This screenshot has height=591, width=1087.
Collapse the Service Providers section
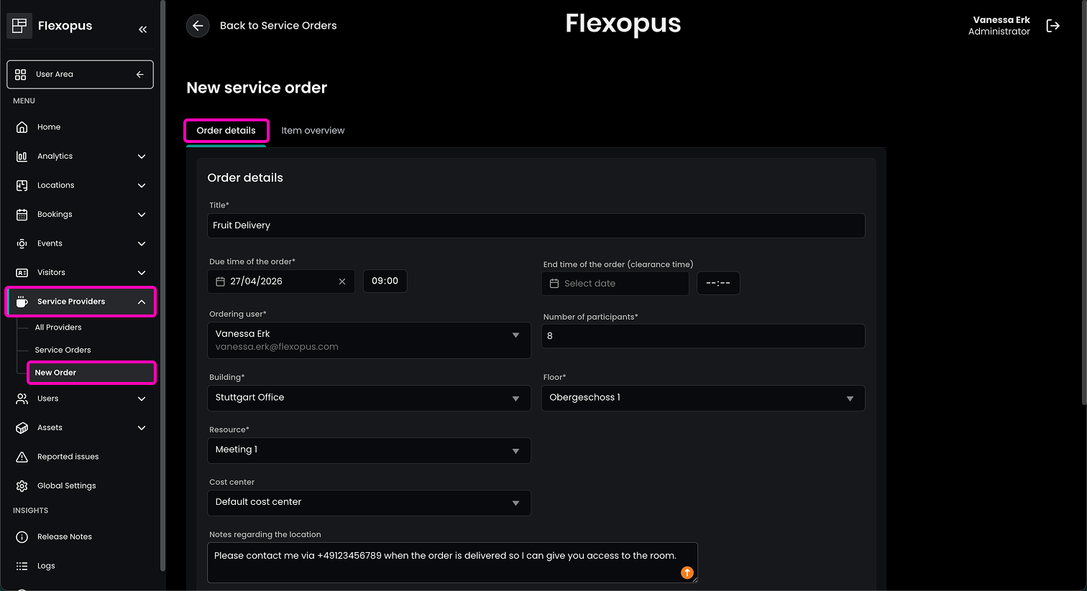(142, 302)
